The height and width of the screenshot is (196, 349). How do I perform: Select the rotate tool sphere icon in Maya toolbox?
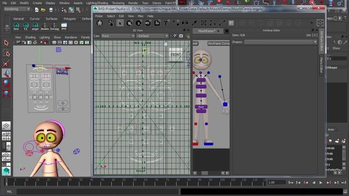click(x=6, y=83)
